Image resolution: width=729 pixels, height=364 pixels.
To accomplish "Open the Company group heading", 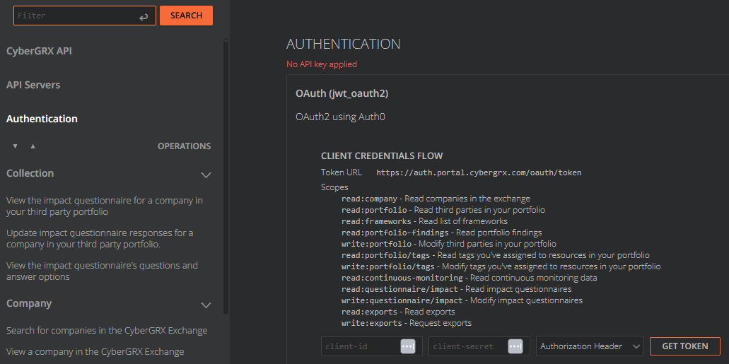I will click(29, 303).
